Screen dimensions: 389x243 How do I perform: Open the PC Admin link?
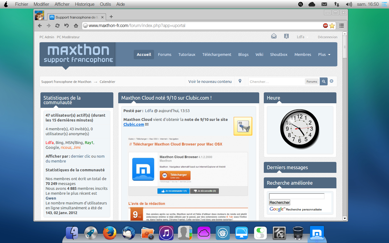[47, 37]
